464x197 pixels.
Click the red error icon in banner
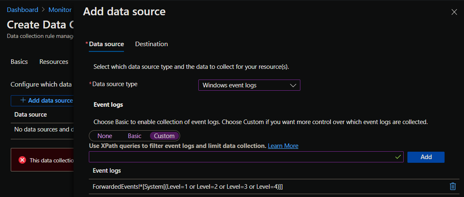coord(22,160)
